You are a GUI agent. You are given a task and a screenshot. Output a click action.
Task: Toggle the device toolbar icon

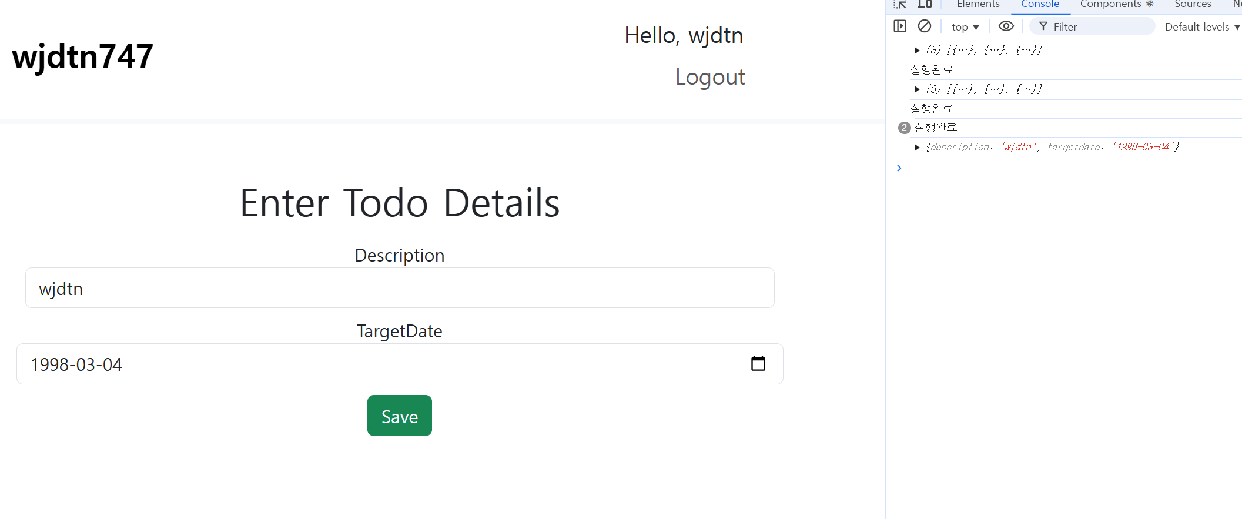tap(925, 4)
